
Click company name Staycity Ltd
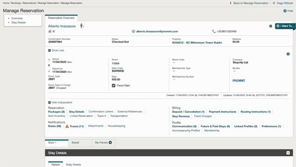coord(240,62)
